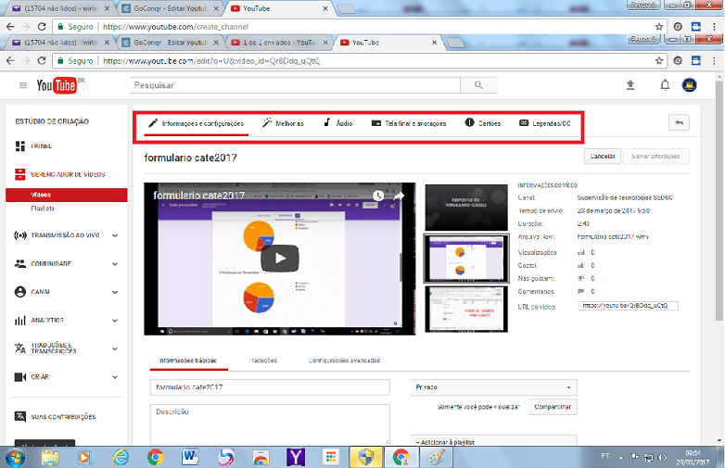Image resolution: width=725 pixels, height=468 pixels.
Task: Switch to the Melhorias tab
Action: (x=284, y=123)
